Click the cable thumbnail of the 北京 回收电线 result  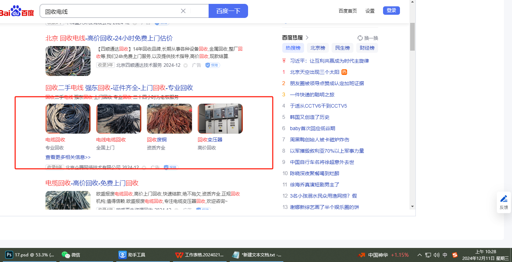68,61
